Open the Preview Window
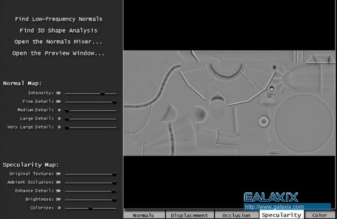The width and height of the screenshot is (337, 219). 59,53
